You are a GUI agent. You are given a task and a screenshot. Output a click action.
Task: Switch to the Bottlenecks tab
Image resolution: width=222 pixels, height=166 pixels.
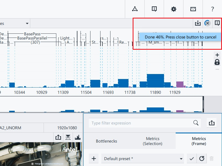tap(107, 141)
